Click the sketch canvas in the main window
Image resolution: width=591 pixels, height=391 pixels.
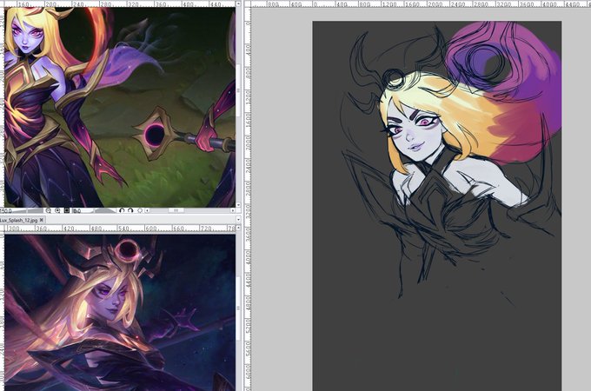(437, 206)
